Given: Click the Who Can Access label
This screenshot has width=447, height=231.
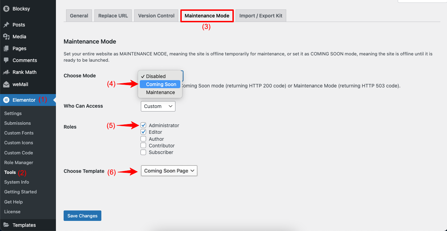Looking at the screenshot, I should click(83, 106).
